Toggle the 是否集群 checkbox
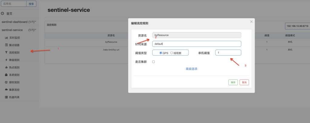 [x=153, y=62]
